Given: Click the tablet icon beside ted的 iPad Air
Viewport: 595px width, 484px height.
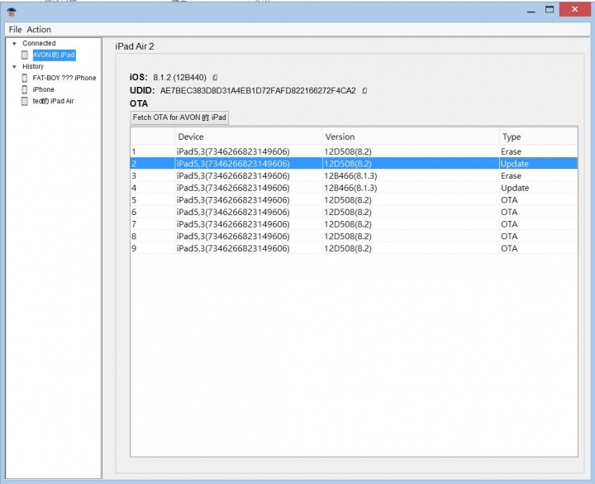Looking at the screenshot, I should click(25, 101).
